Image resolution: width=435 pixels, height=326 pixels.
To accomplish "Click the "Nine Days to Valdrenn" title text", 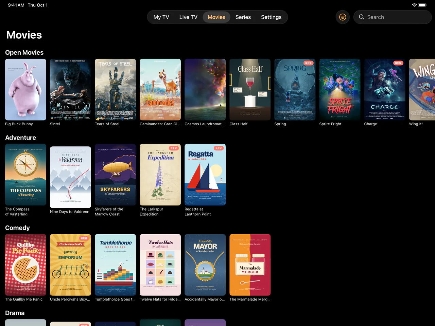I will point(70,212).
